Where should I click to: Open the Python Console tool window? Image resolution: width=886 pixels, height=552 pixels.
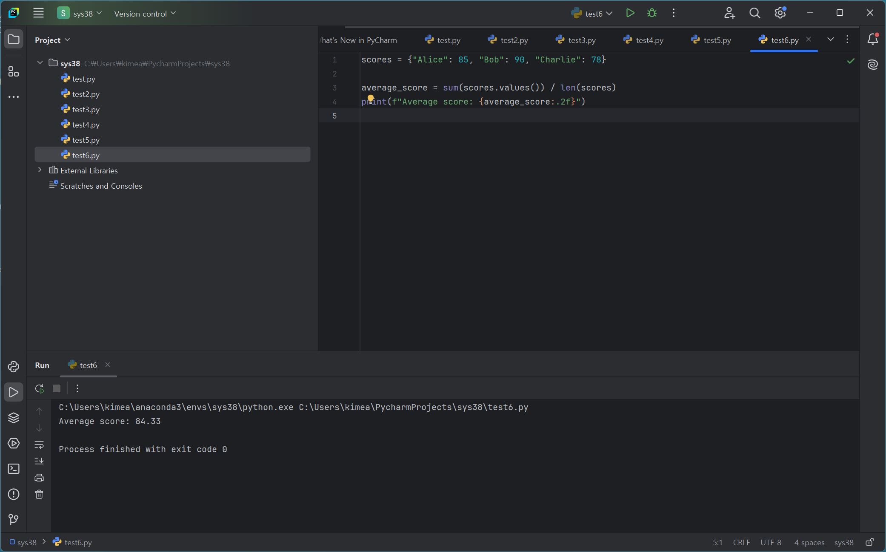tap(14, 367)
